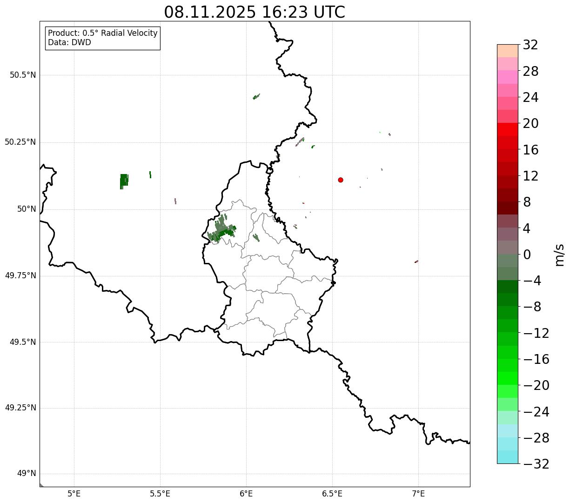This screenshot has width=570, height=503.
Task: Click the −28 colorbar tick label
Action: pyautogui.click(x=536, y=438)
